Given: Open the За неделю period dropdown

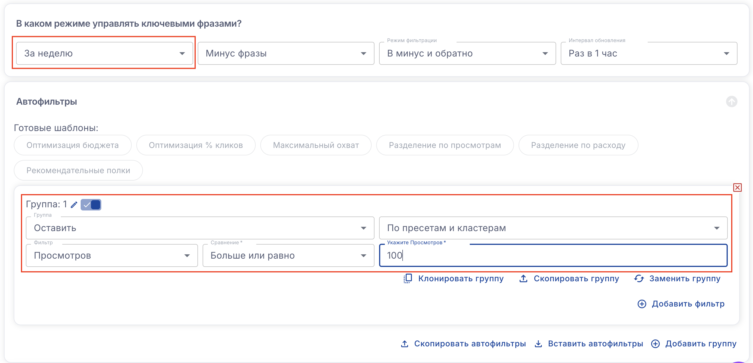Looking at the screenshot, I should tap(104, 53).
